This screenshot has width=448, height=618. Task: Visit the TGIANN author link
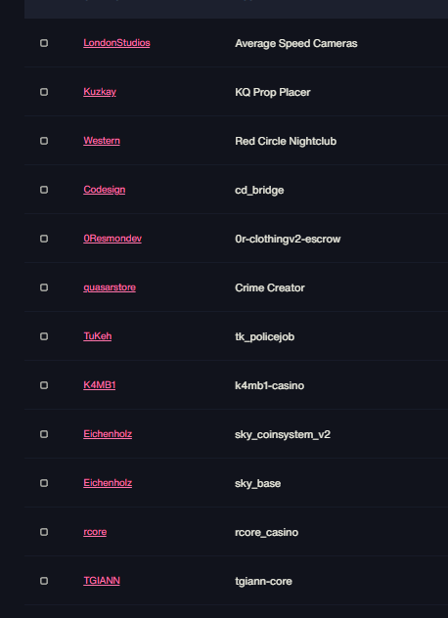102,580
